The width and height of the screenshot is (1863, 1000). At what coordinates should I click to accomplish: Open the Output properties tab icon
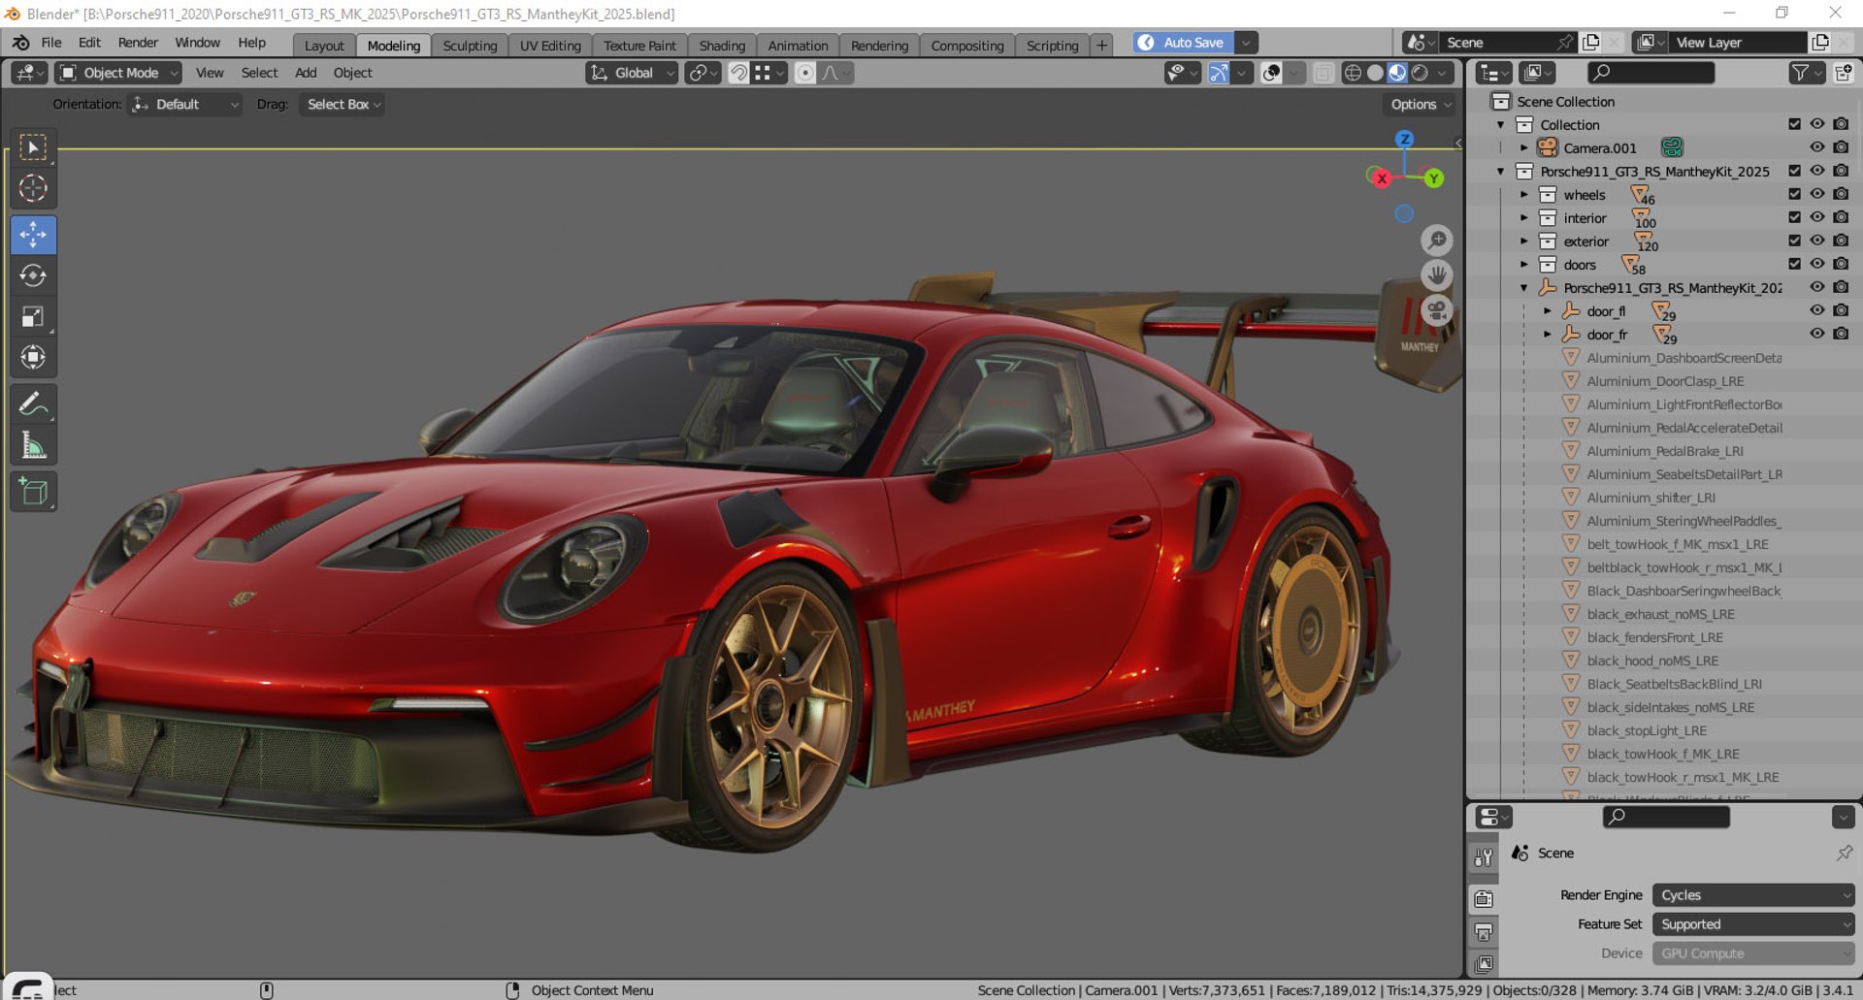(x=1484, y=932)
